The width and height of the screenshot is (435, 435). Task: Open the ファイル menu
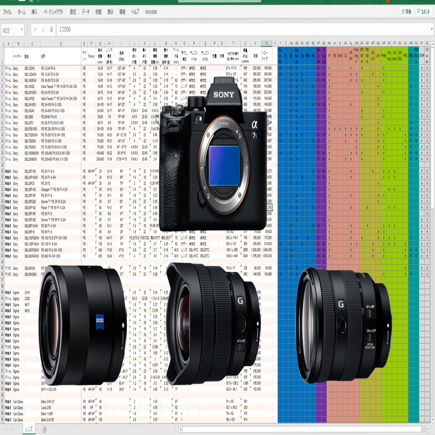pyautogui.click(x=7, y=12)
